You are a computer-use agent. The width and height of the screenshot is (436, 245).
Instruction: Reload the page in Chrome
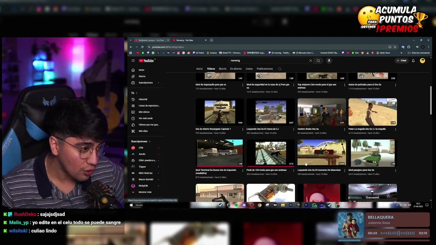(142, 47)
